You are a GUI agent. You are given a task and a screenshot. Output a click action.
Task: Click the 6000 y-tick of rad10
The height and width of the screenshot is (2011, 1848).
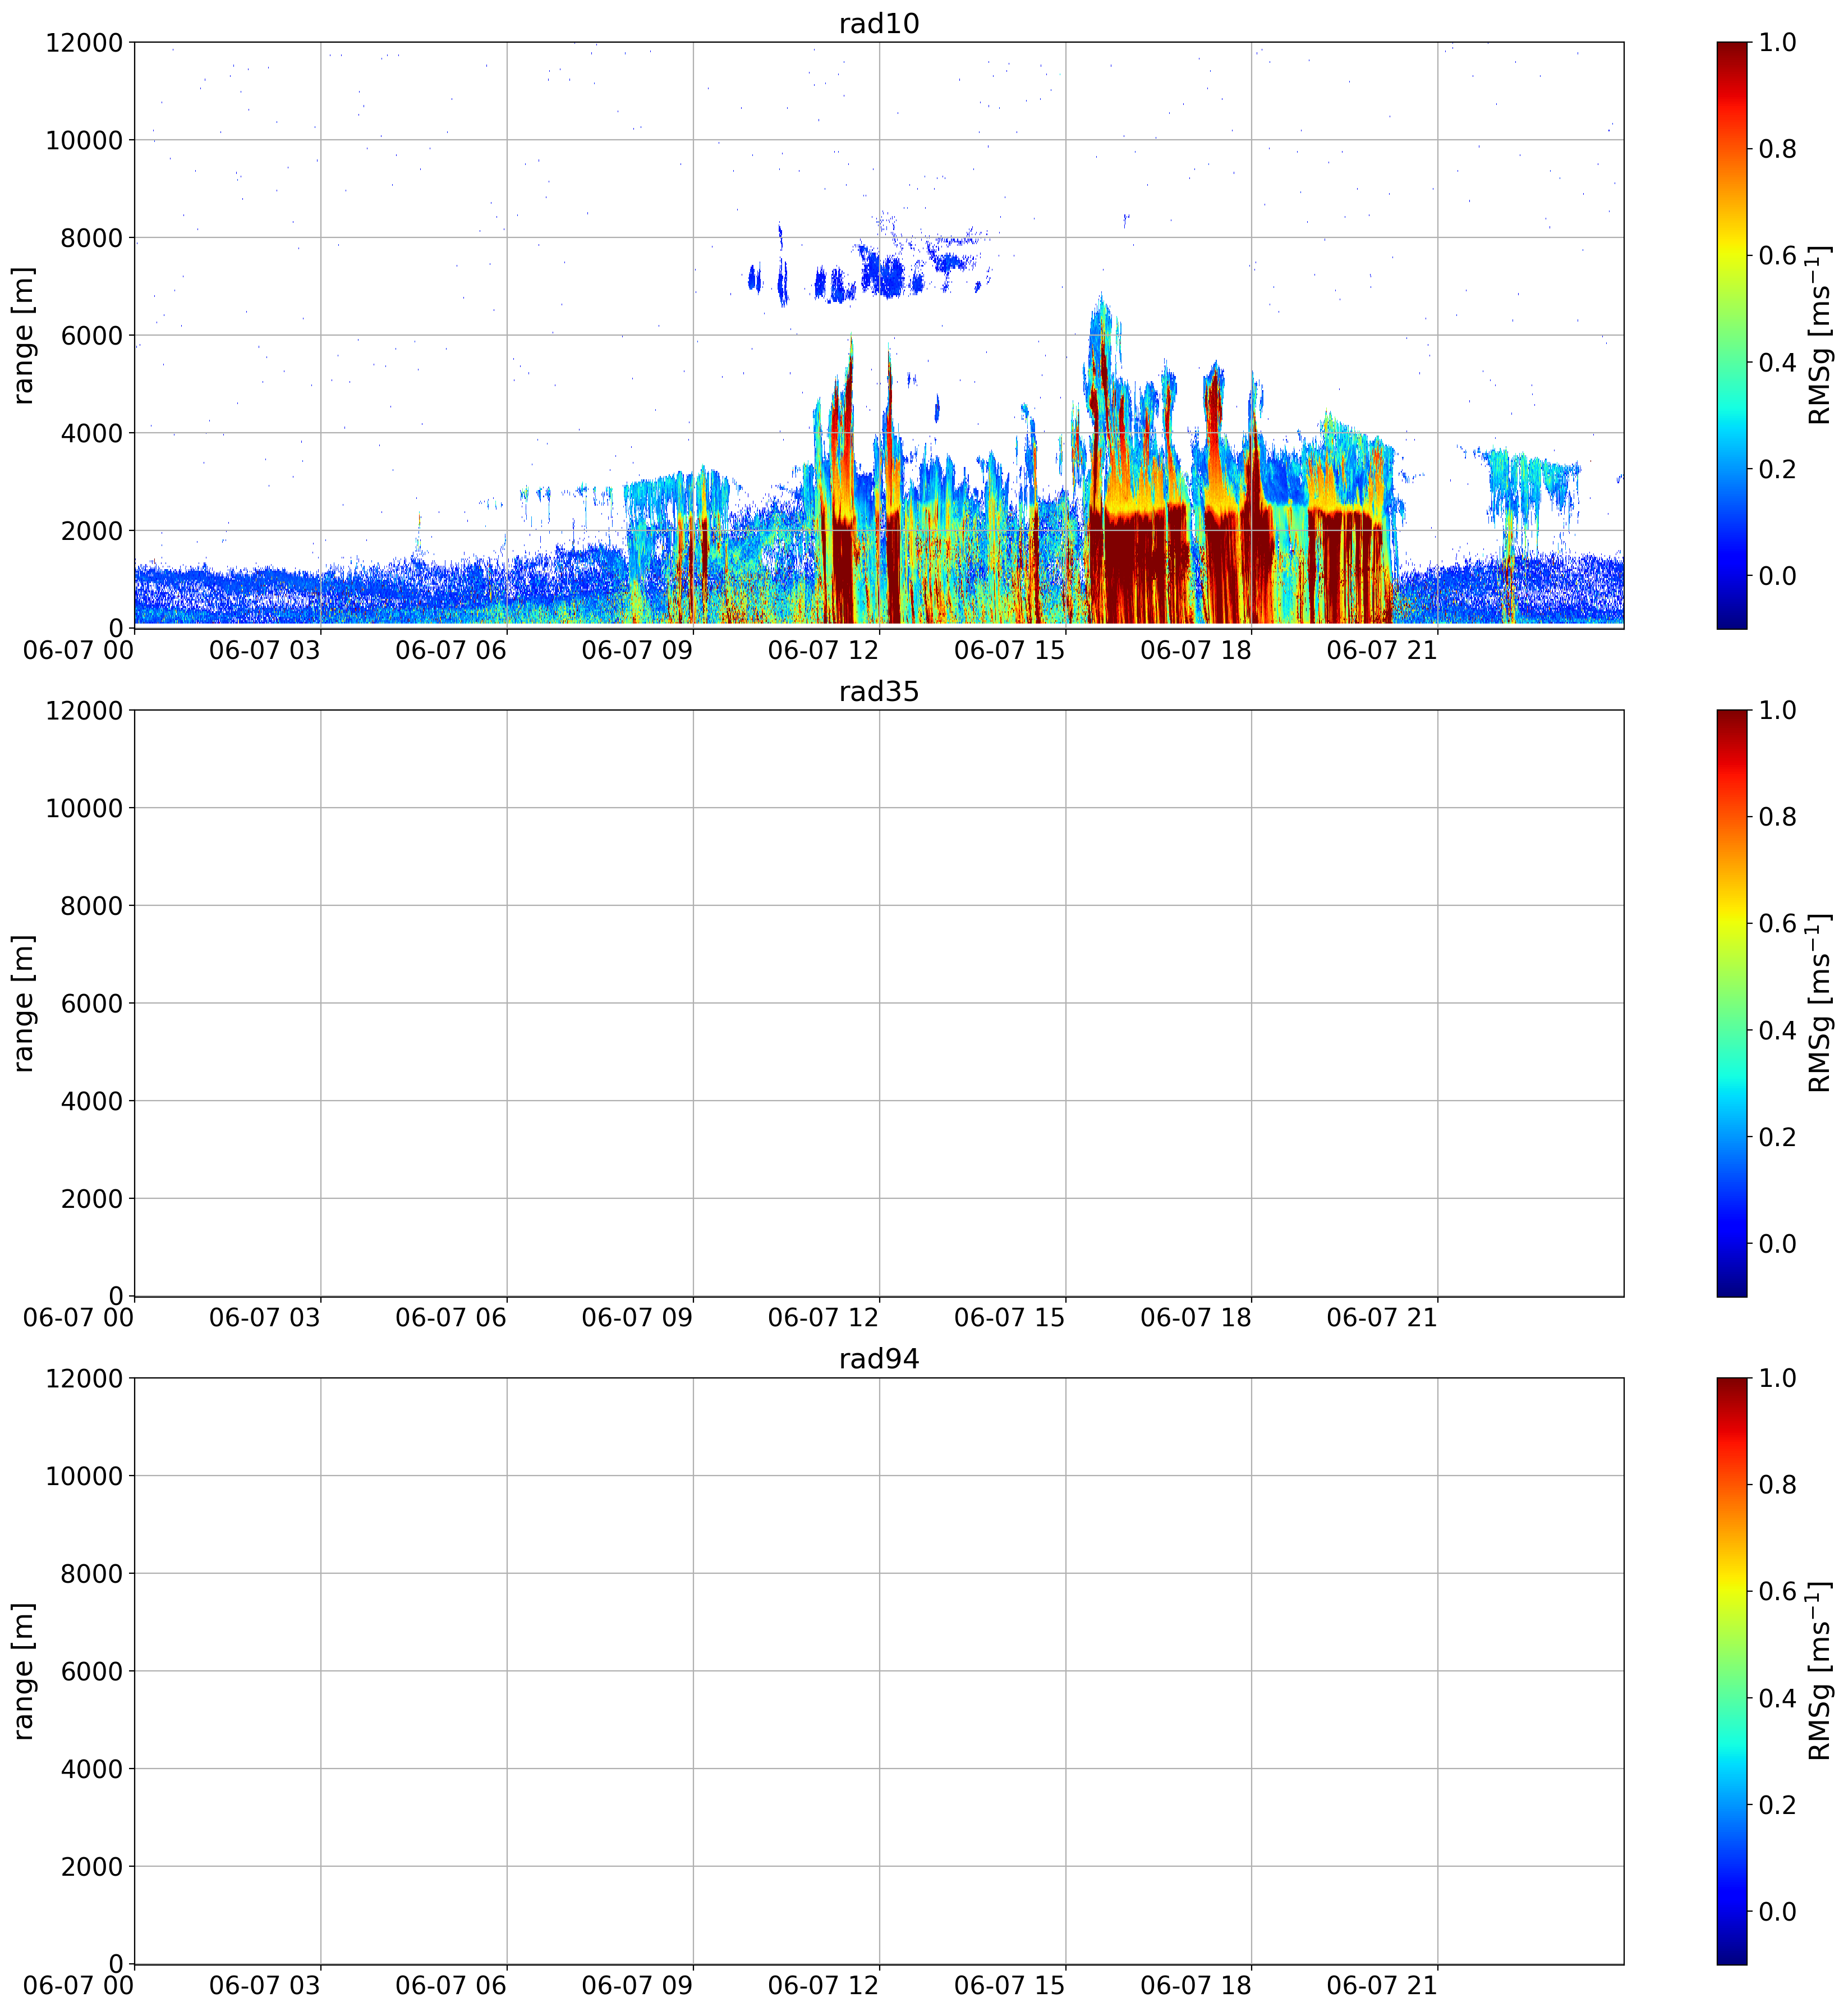click(x=92, y=335)
